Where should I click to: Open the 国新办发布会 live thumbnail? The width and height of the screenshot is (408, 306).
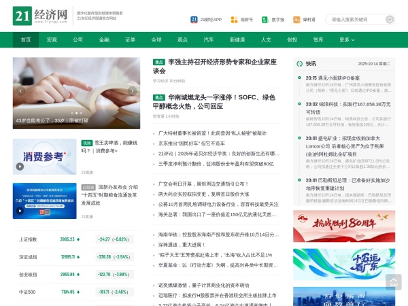point(45,201)
